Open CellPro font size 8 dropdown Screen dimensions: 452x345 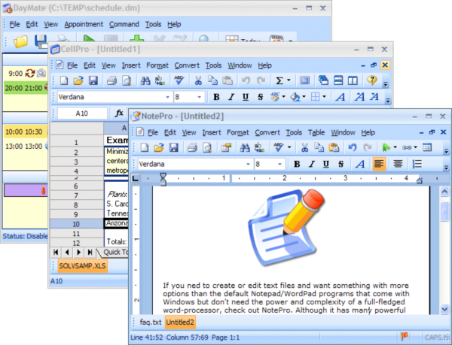click(199, 97)
